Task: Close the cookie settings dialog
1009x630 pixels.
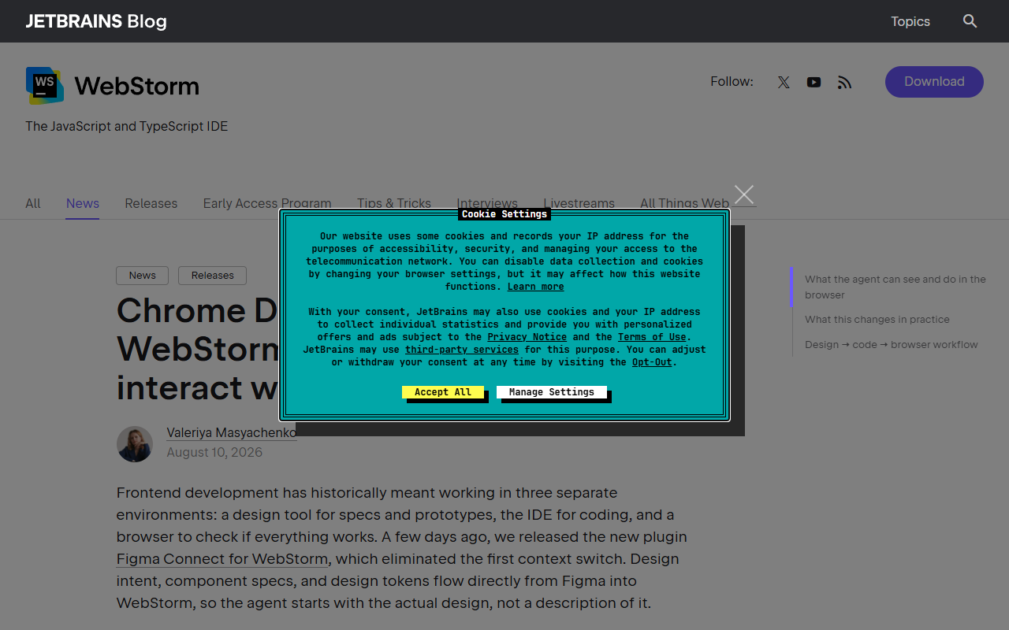Action: tap(744, 195)
